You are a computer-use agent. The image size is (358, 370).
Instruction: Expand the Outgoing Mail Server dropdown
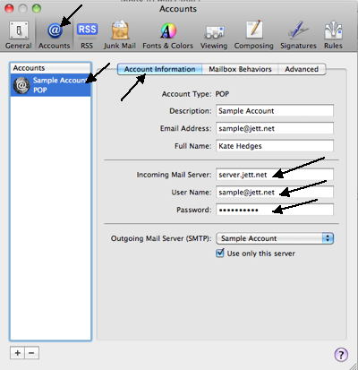275,238
